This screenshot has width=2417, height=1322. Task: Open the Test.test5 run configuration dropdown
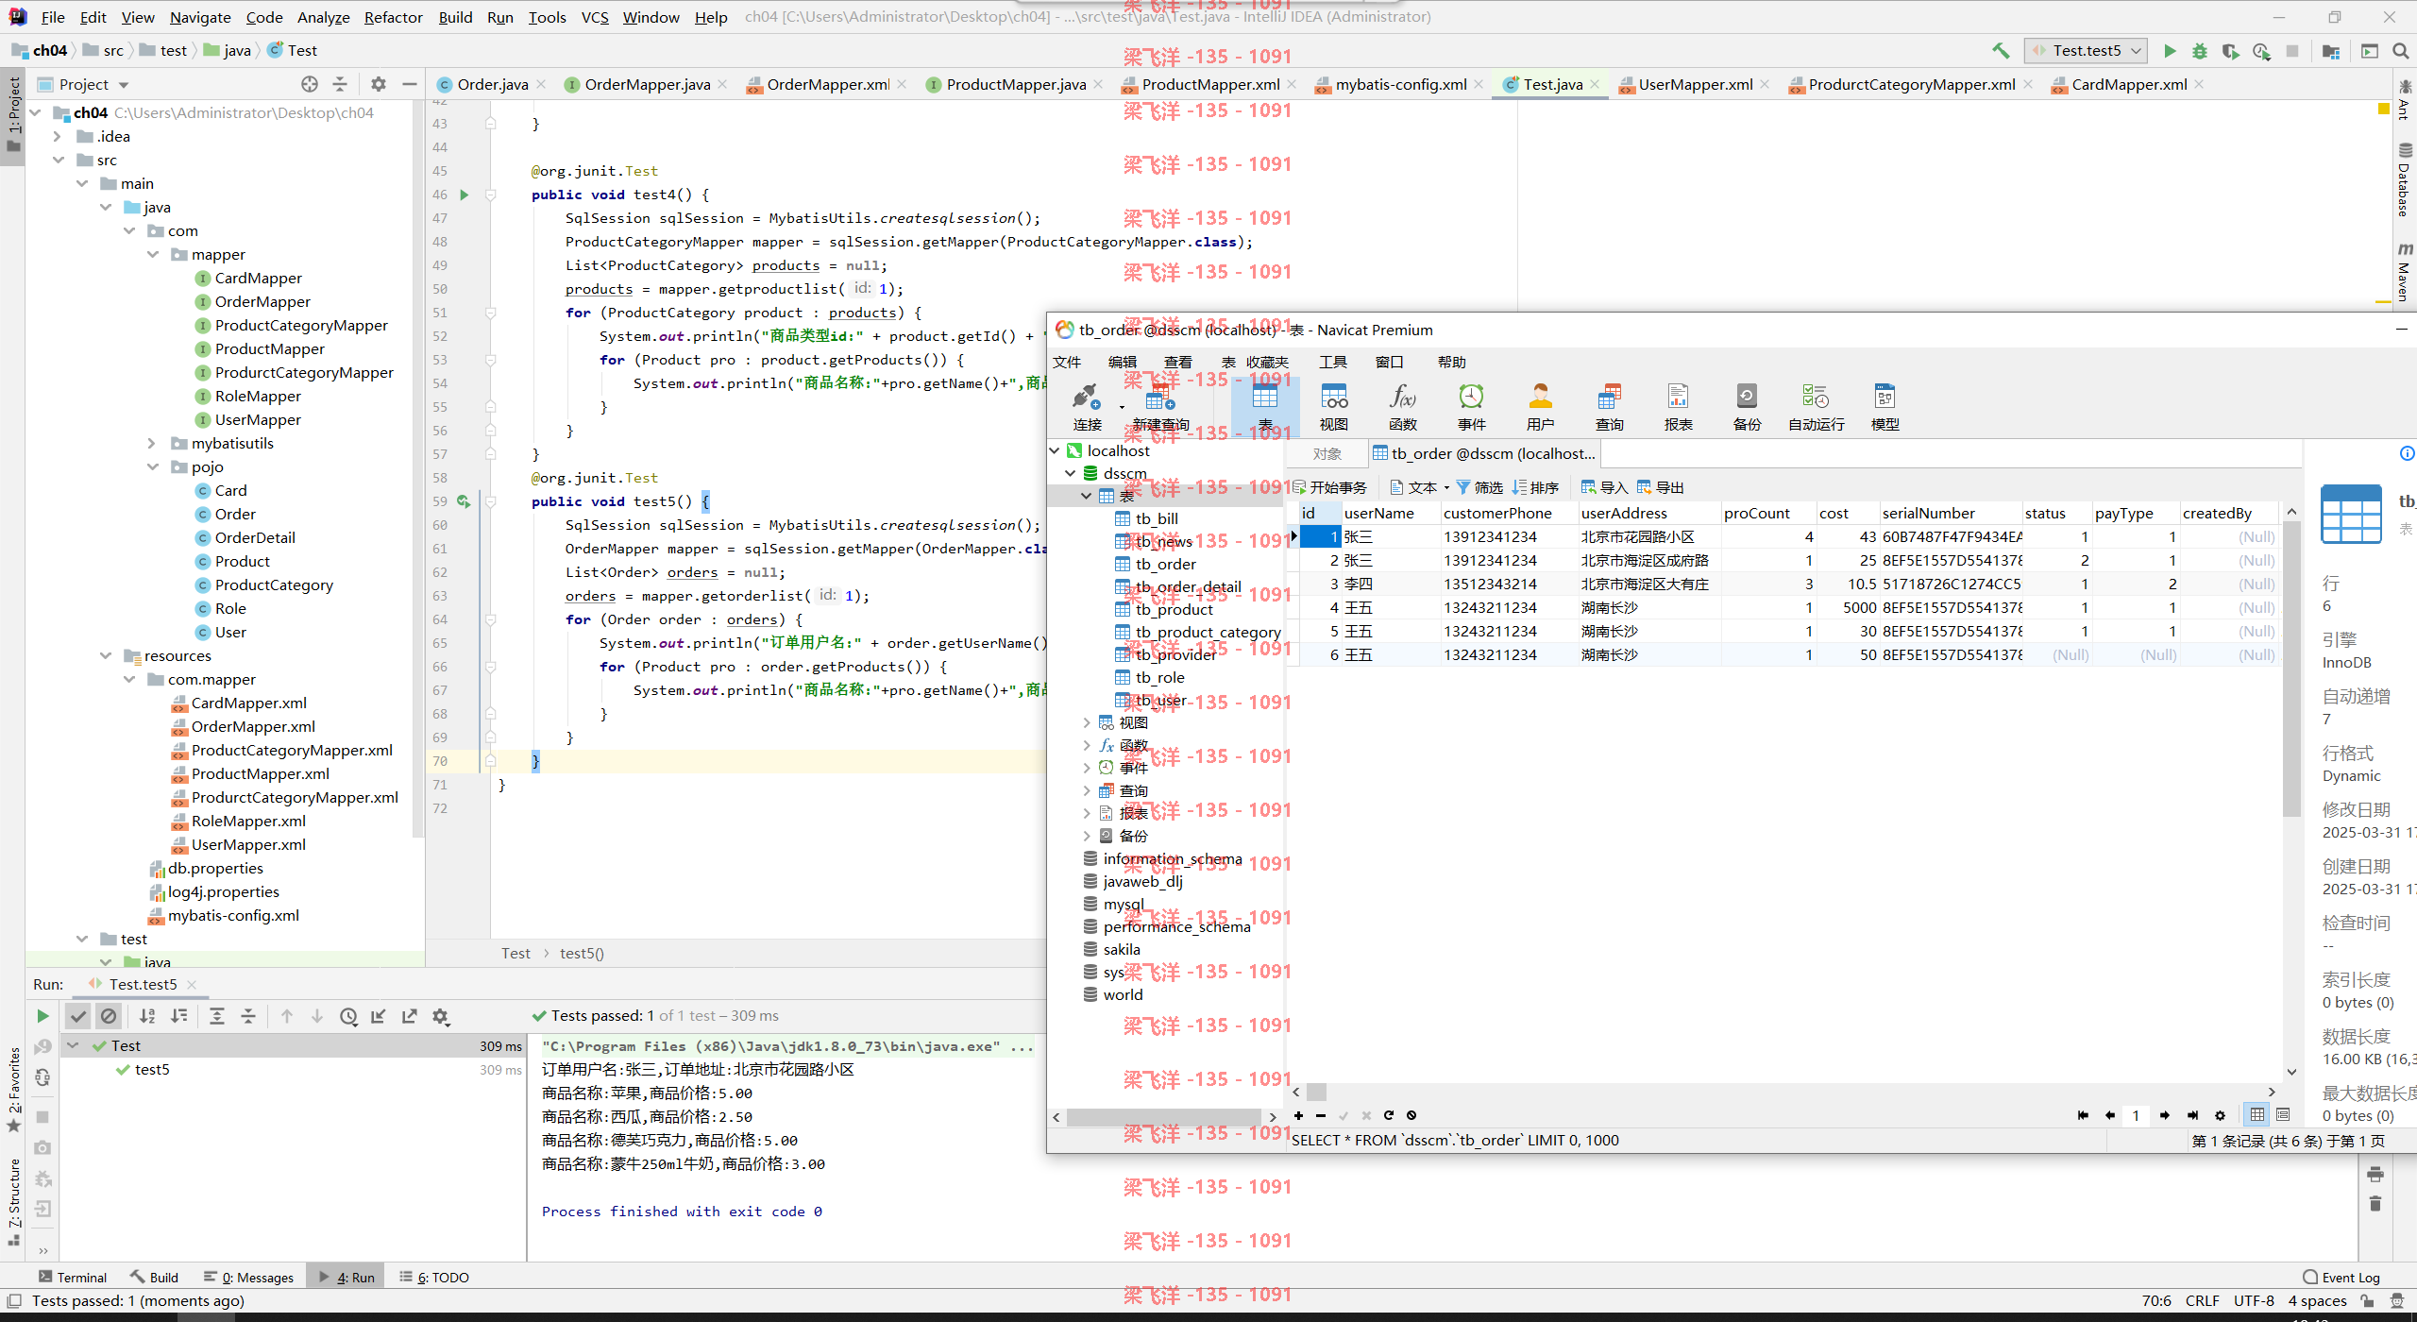click(2086, 51)
